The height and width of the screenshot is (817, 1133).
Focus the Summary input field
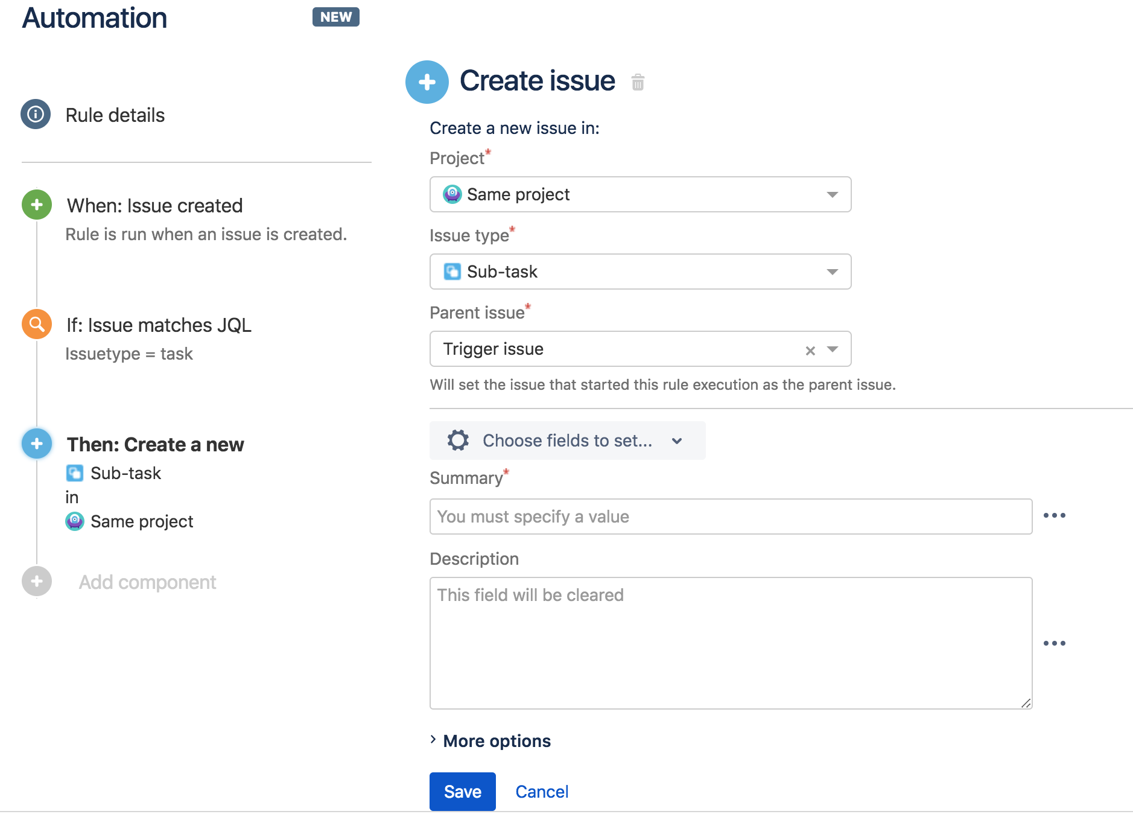(x=731, y=517)
